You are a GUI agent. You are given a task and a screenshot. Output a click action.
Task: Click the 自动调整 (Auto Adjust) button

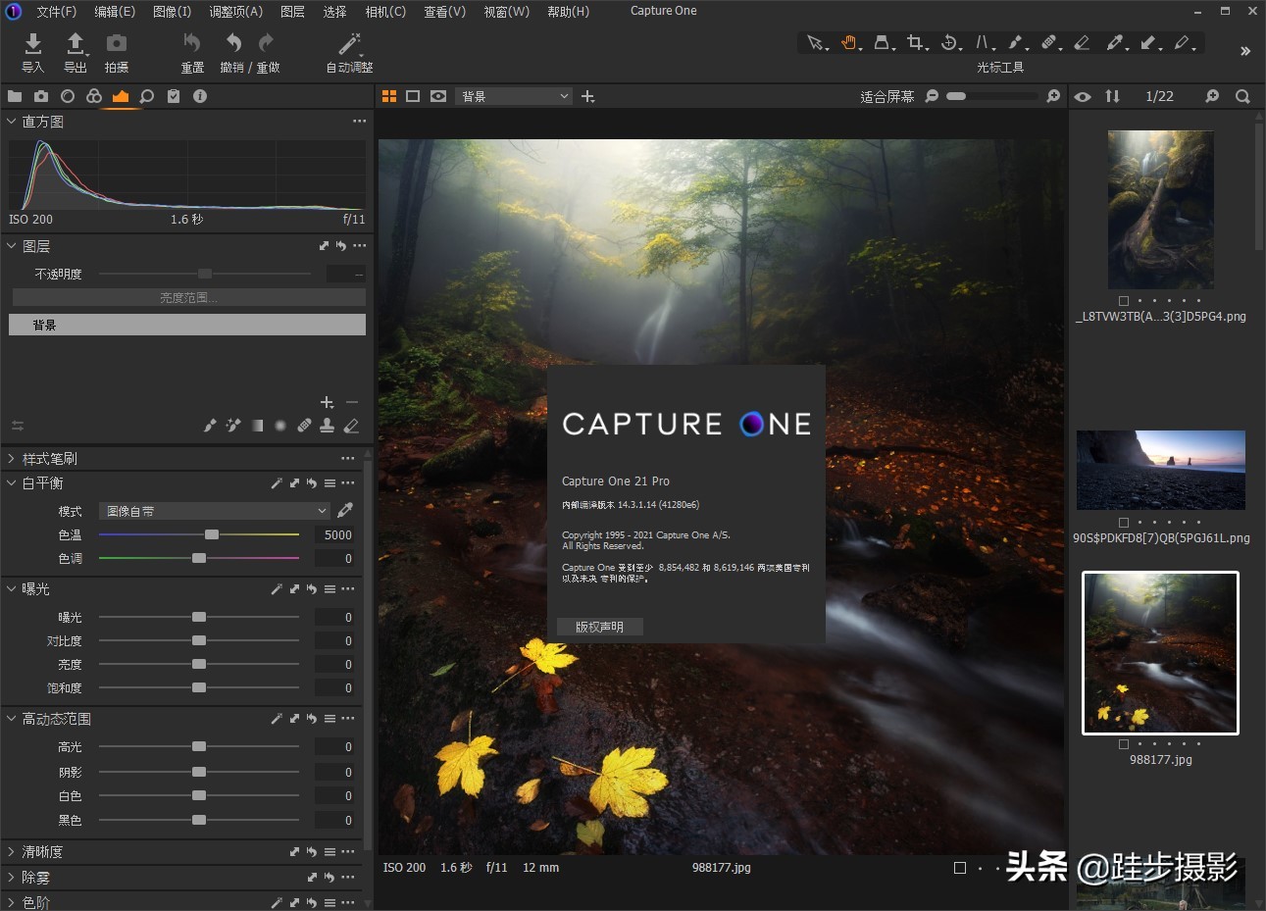click(x=348, y=51)
